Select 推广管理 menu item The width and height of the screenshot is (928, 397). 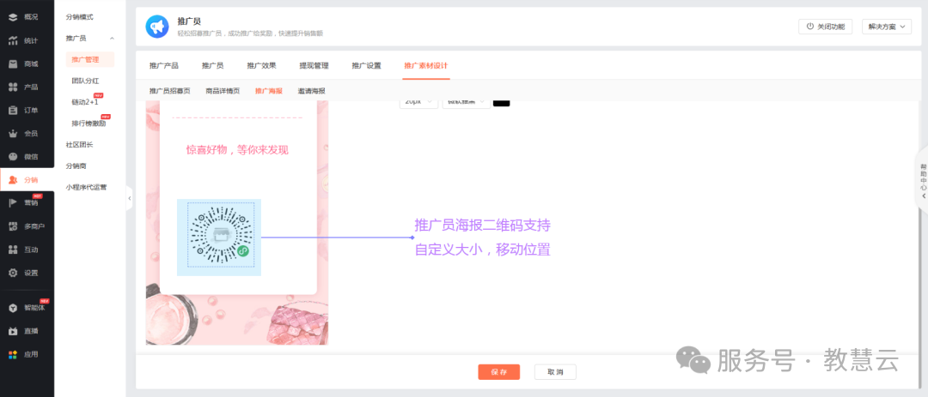(x=90, y=59)
